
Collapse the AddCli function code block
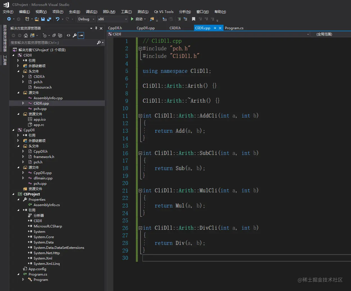tap(140, 116)
